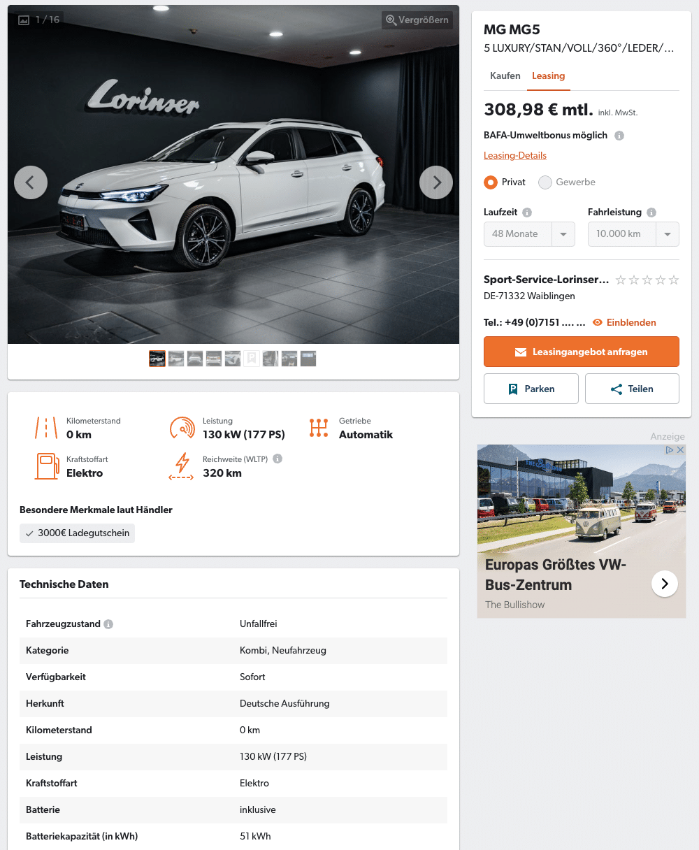Screen dimensions: 699x850
Task: Open the BAFA-Umweltbonus info icon
Action: [x=619, y=136]
